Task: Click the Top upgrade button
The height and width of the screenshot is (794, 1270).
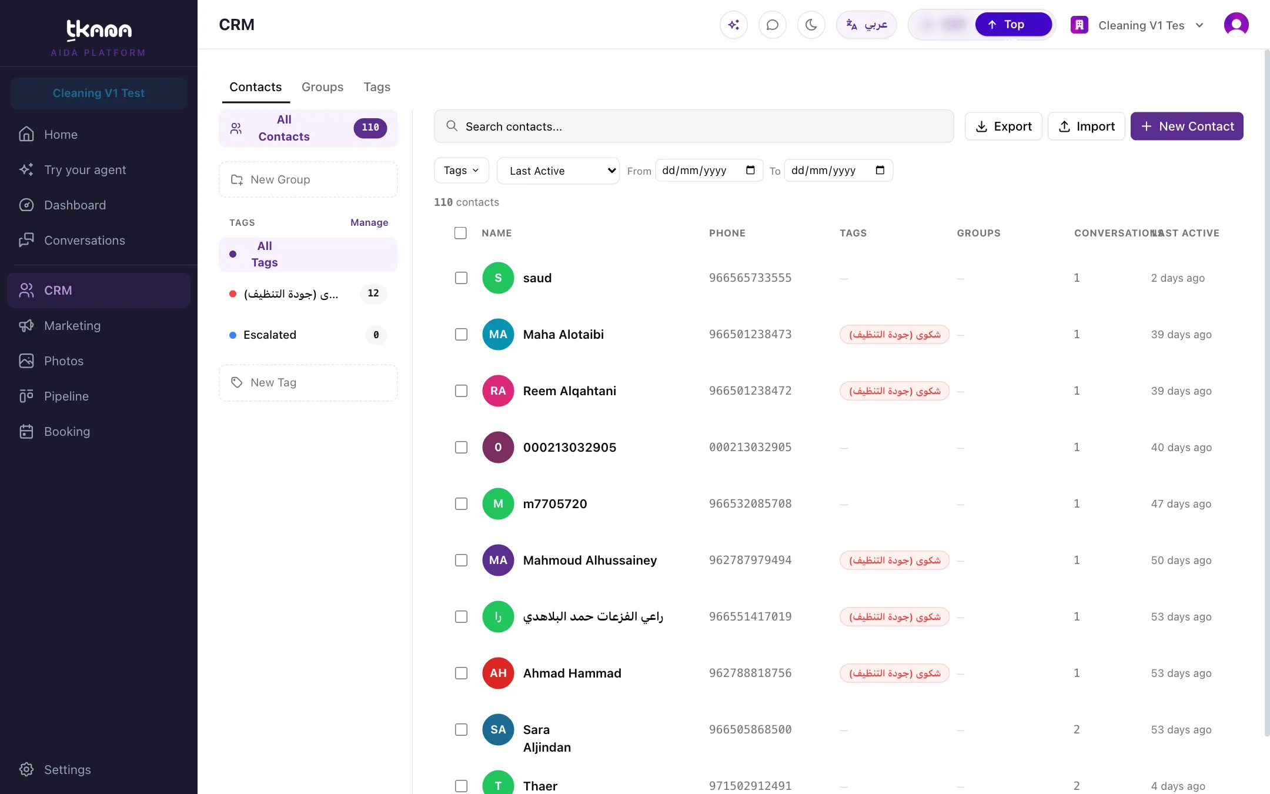Action: [x=1013, y=25]
